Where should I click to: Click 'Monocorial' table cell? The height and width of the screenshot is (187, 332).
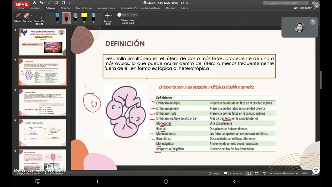163,123
